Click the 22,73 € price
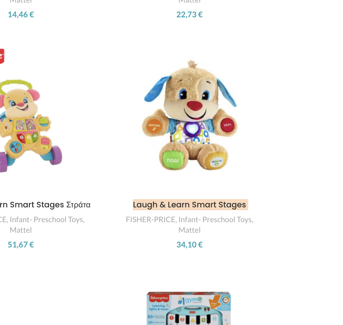 [189, 14]
